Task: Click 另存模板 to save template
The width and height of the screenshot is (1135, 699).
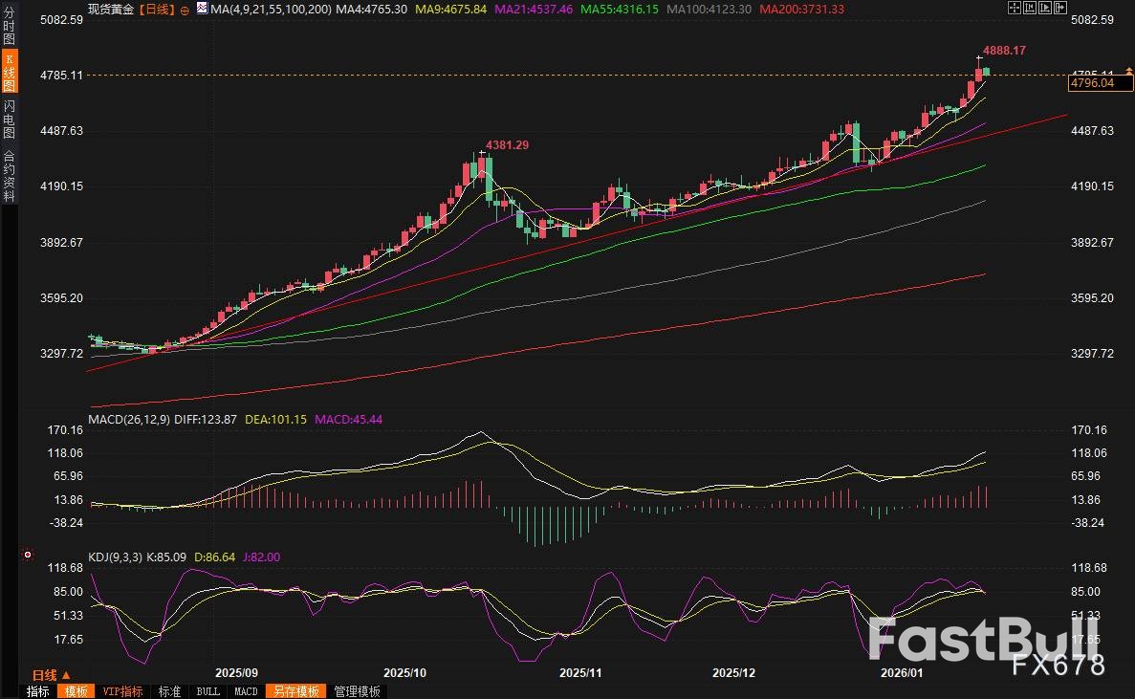Action: (x=295, y=691)
